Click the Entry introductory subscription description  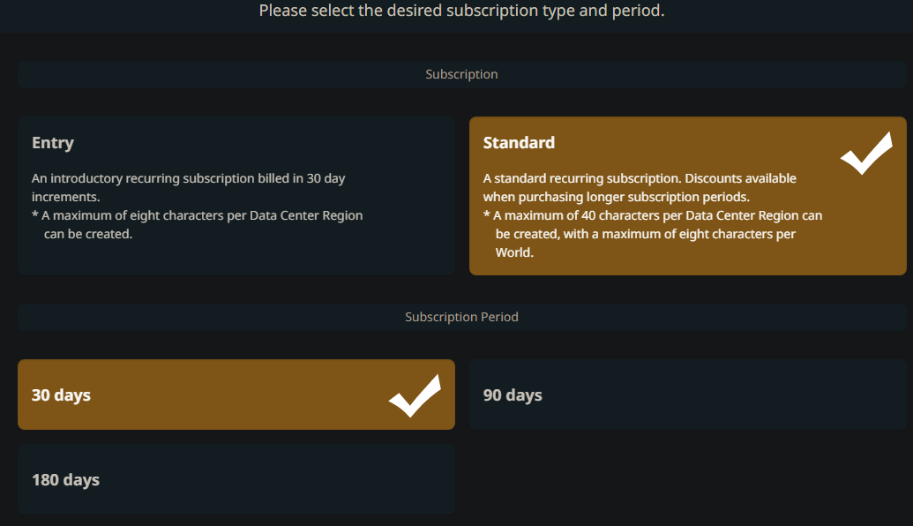tap(188, 186)
